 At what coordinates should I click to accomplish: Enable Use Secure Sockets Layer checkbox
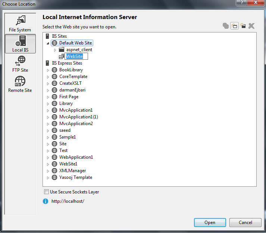[x=46, y=192]
